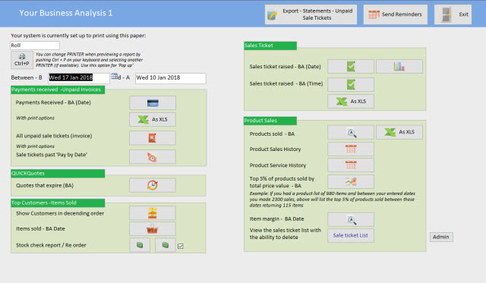Image resolution: width=486 pixels, height=283 pixels.
Task: Click the QUICKQuotes section header
Action: pyautogui.click(x=58, y=174)
